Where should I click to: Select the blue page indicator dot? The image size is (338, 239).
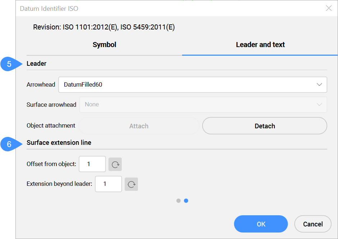[x=186, y=201]
